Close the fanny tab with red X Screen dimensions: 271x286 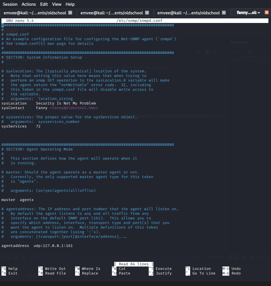(x=267, y=12)
